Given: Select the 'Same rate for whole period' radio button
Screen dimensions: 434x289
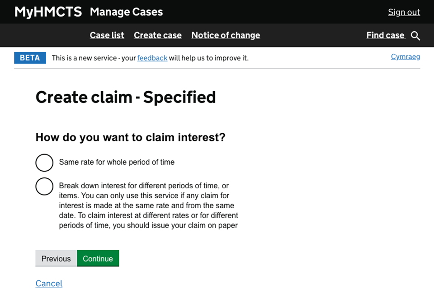Looking at the screenshot, I should (x=44, y=163).
